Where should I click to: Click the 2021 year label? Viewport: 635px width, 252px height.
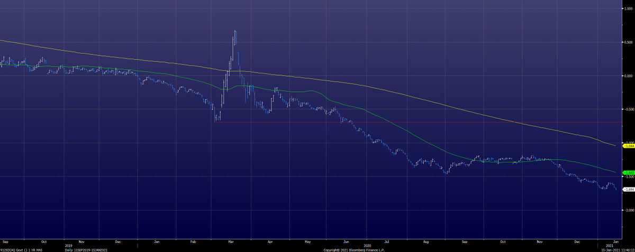609,246
